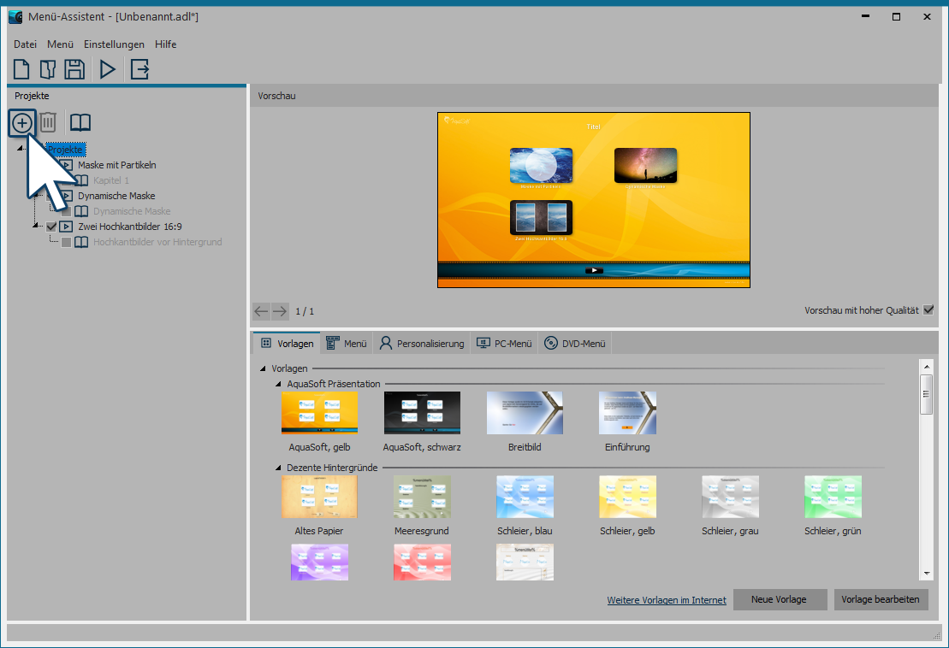Collapse the AquaSoft Präsentation group
949x648 pixels.
pos(278,385)
